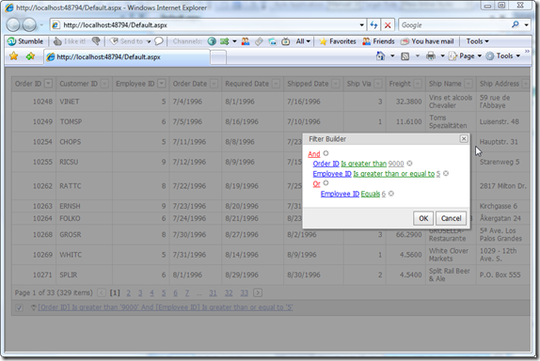
Task: Toggle the filter enabled checkbox
Action: [19, 307]
